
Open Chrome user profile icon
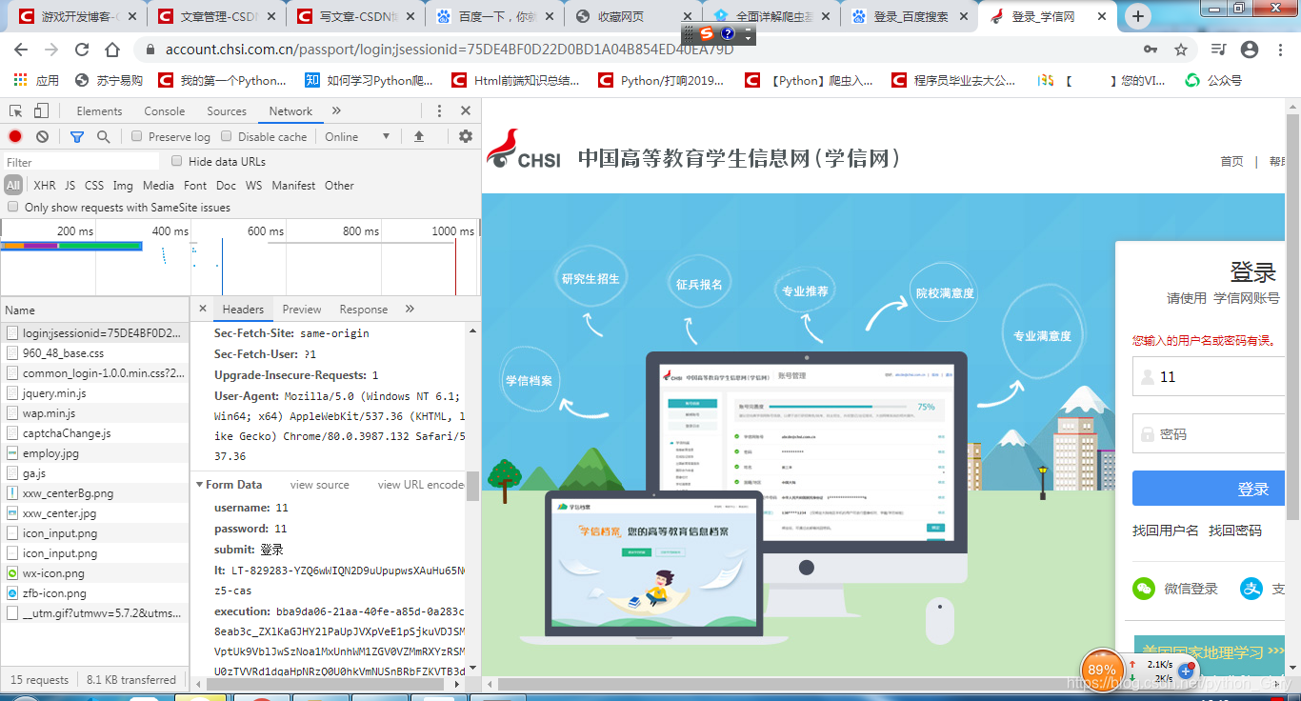pos(1250,50)
